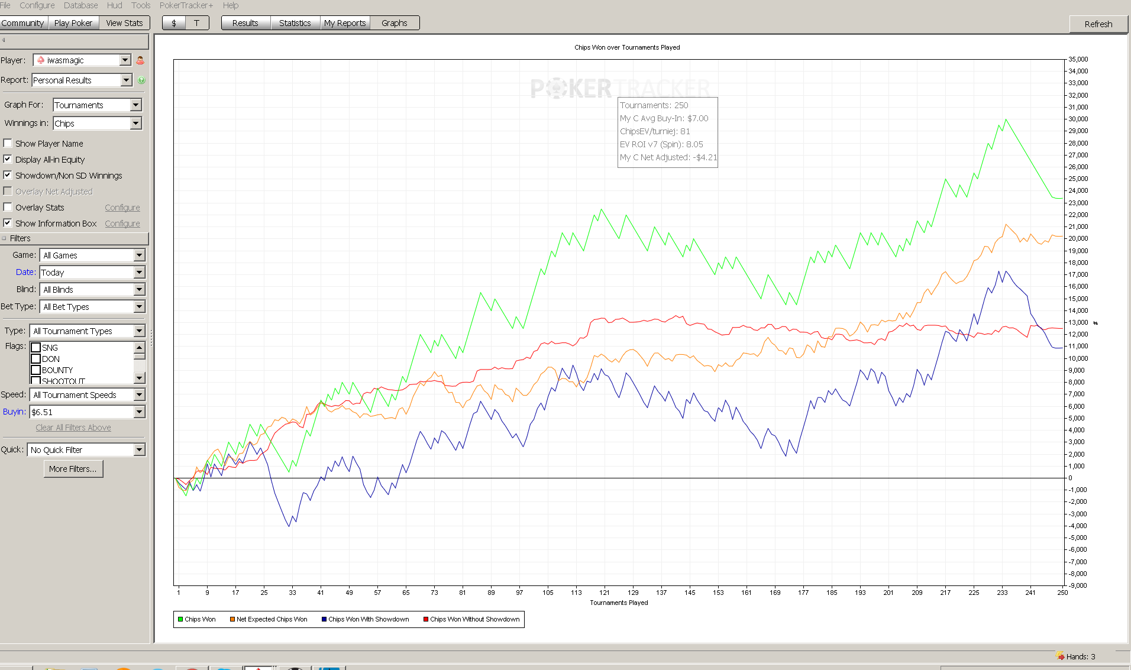Open the PokerTracker+ menu
Image resolution: width=1131 pixels, height=670 pixels.
click(186, 5)
